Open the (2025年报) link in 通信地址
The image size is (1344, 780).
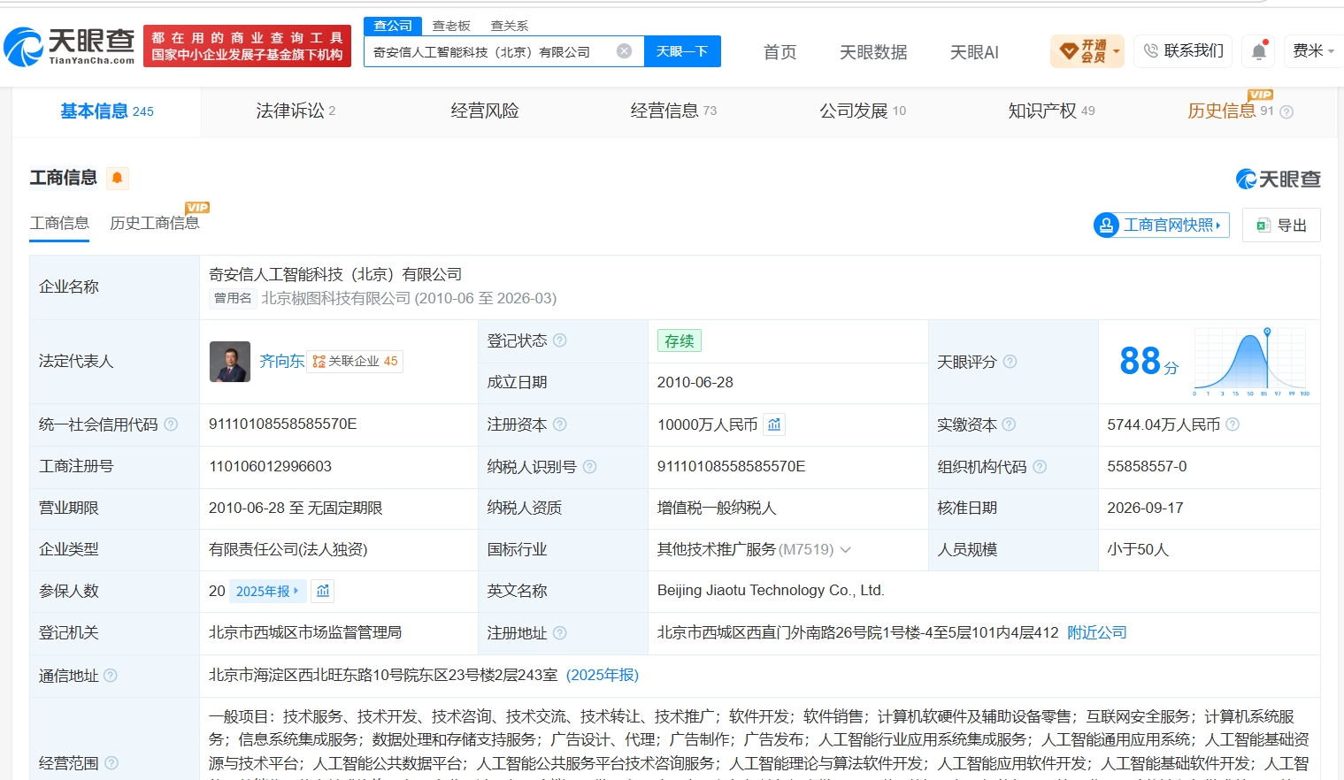click(x=603, y=675)
